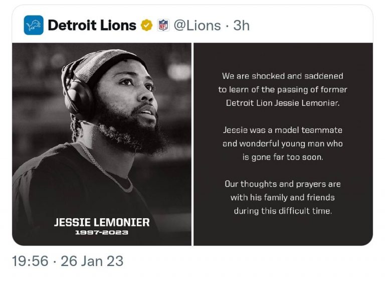Click the 3h relative timestamp

click(x=241, y=25)
